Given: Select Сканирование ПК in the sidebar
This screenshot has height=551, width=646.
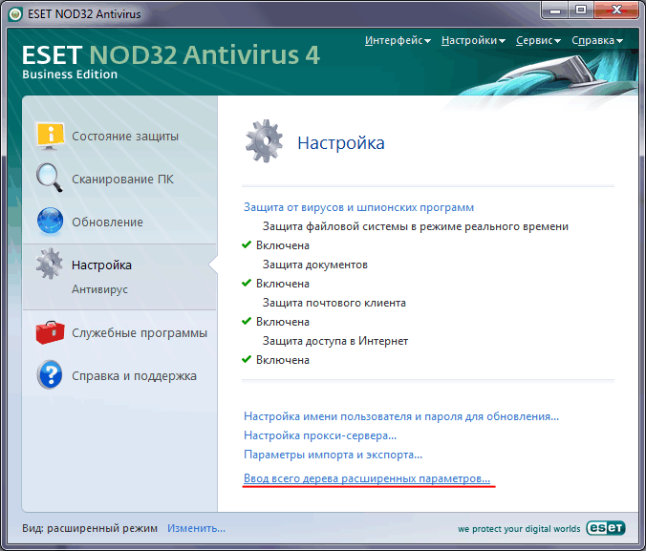Looking at the screenshot, I should click(x=122, y=180).
